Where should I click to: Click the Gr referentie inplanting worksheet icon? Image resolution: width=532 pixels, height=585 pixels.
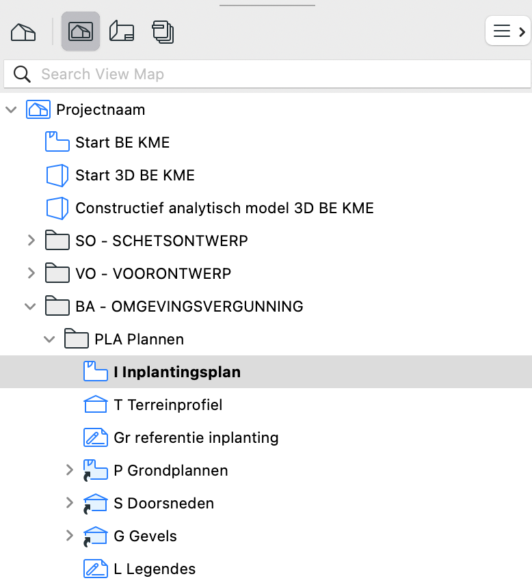(96, 437)
